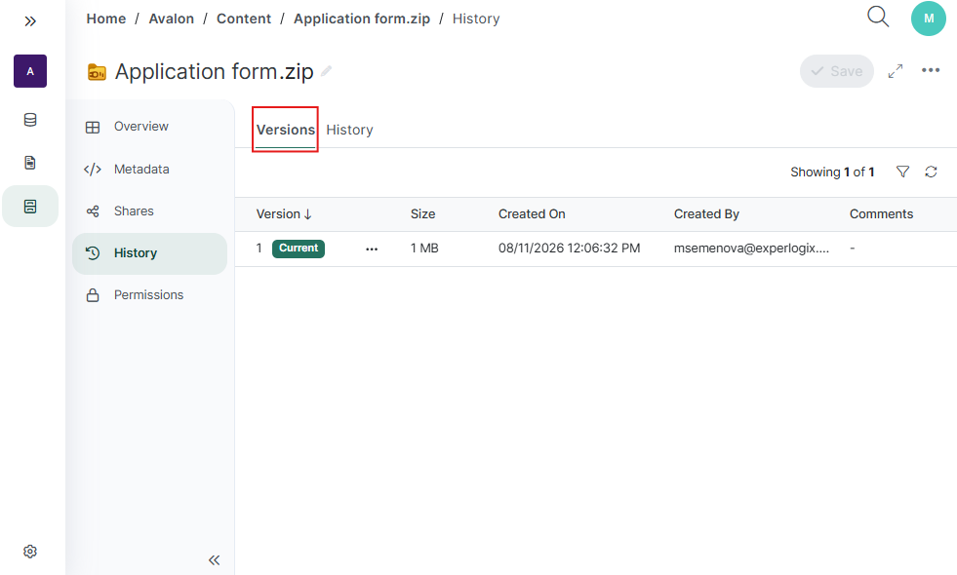Open the more options menu beside Save
Image resolution: width=957 pixels, height=575 pixels.
tap(930, 70)
